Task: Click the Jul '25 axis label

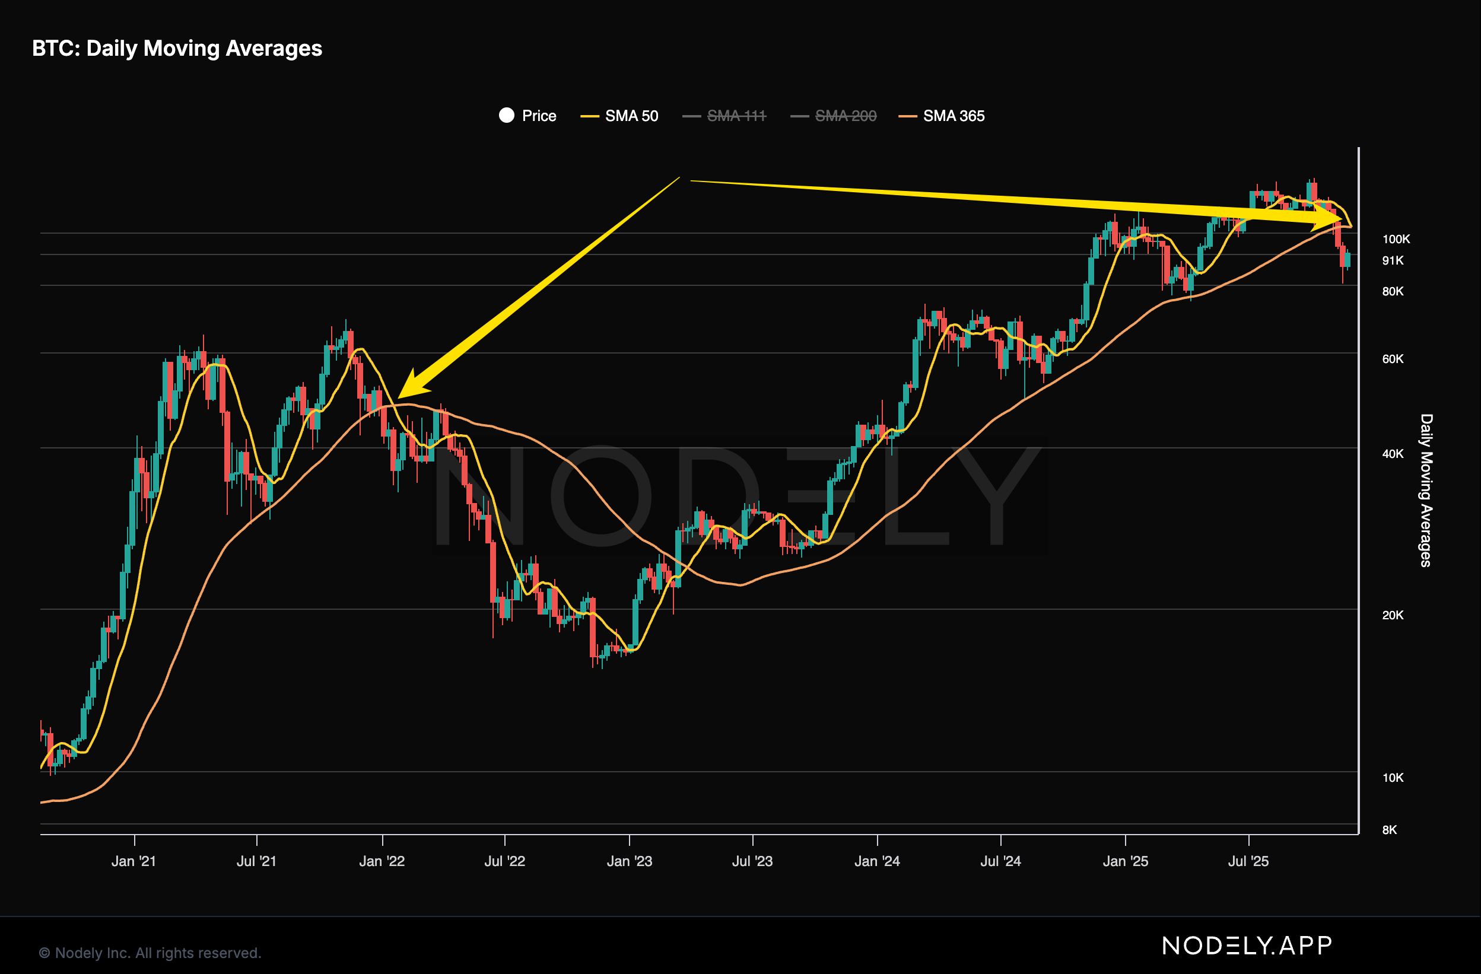Action: 1248,861
